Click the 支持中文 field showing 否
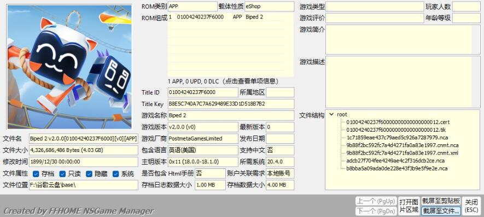 coord(280,150)
